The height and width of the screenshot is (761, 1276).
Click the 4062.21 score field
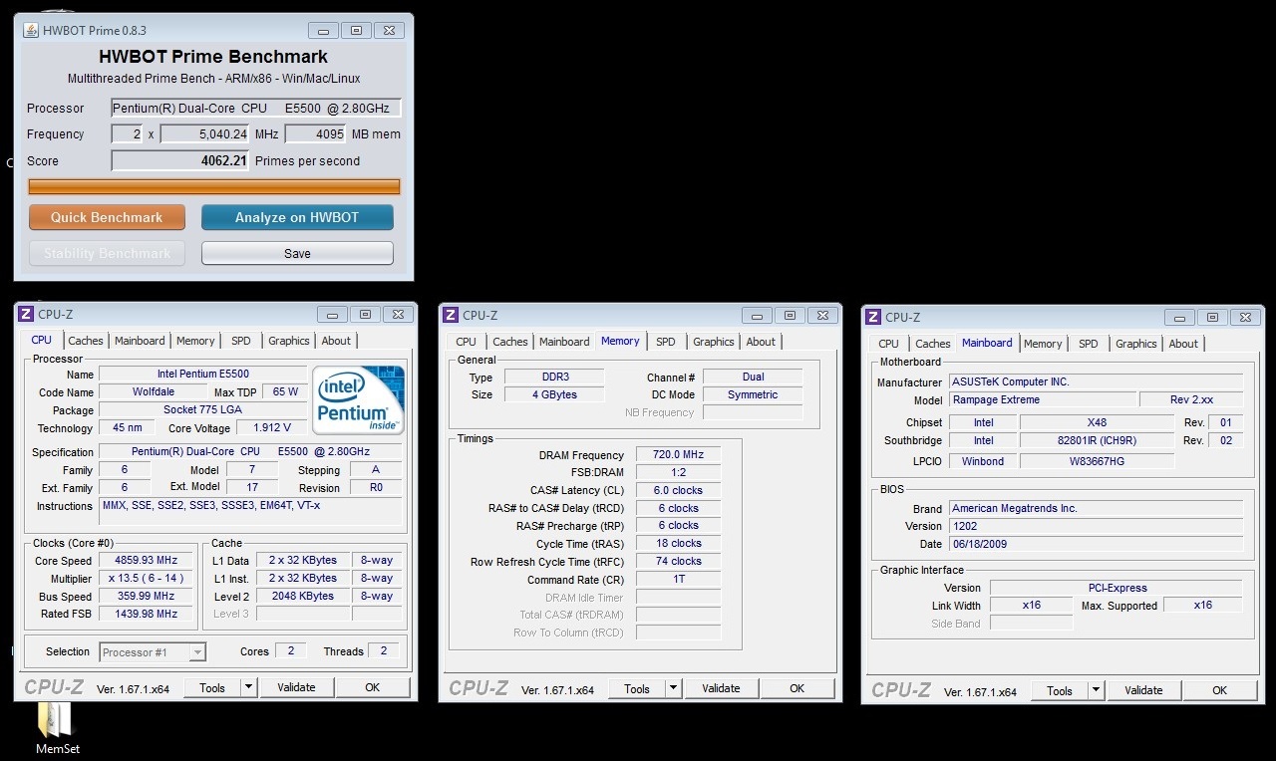pyautogui.click(x=179, y=160)
